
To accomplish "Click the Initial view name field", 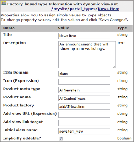I will [84, 131].
